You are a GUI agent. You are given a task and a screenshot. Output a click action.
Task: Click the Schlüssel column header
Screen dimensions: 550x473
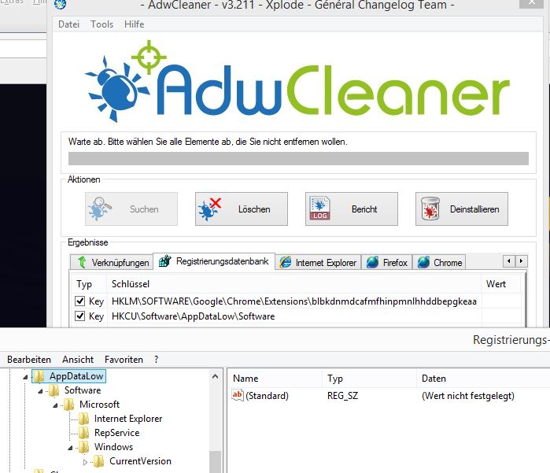click(294, 284)
